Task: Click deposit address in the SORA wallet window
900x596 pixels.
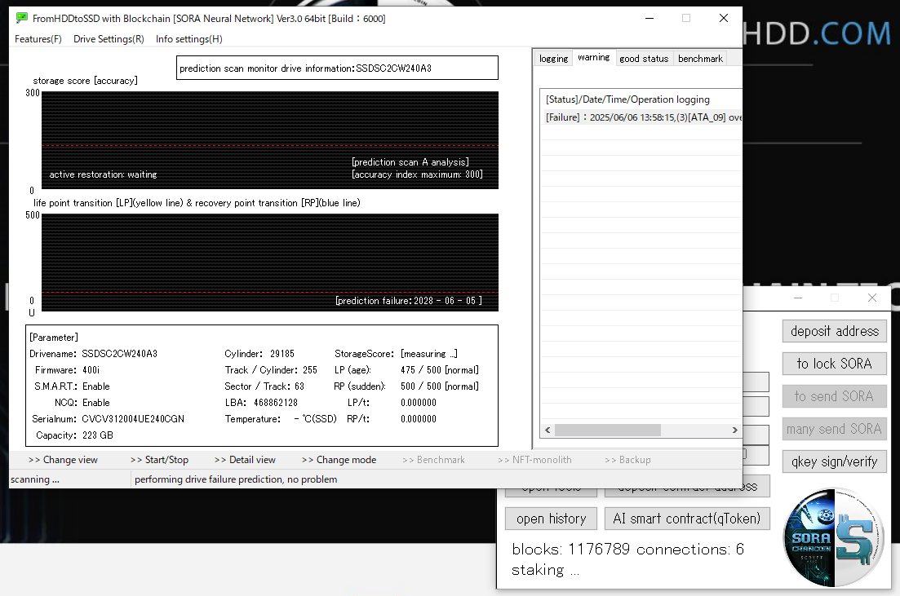Action: (x=835, y=331)
